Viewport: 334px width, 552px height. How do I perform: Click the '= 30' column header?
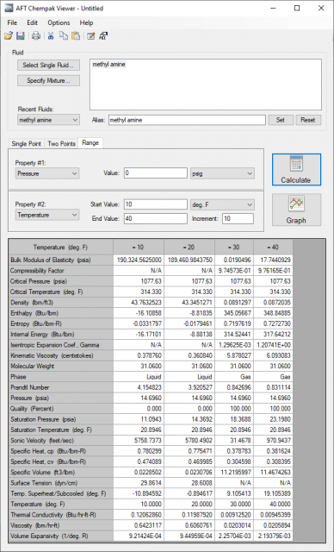234,248
